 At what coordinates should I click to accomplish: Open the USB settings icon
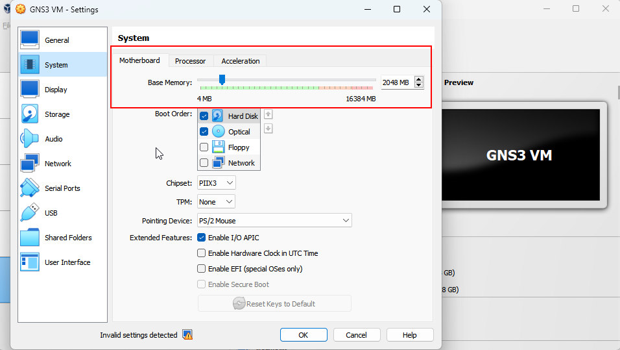click(30, 212)
